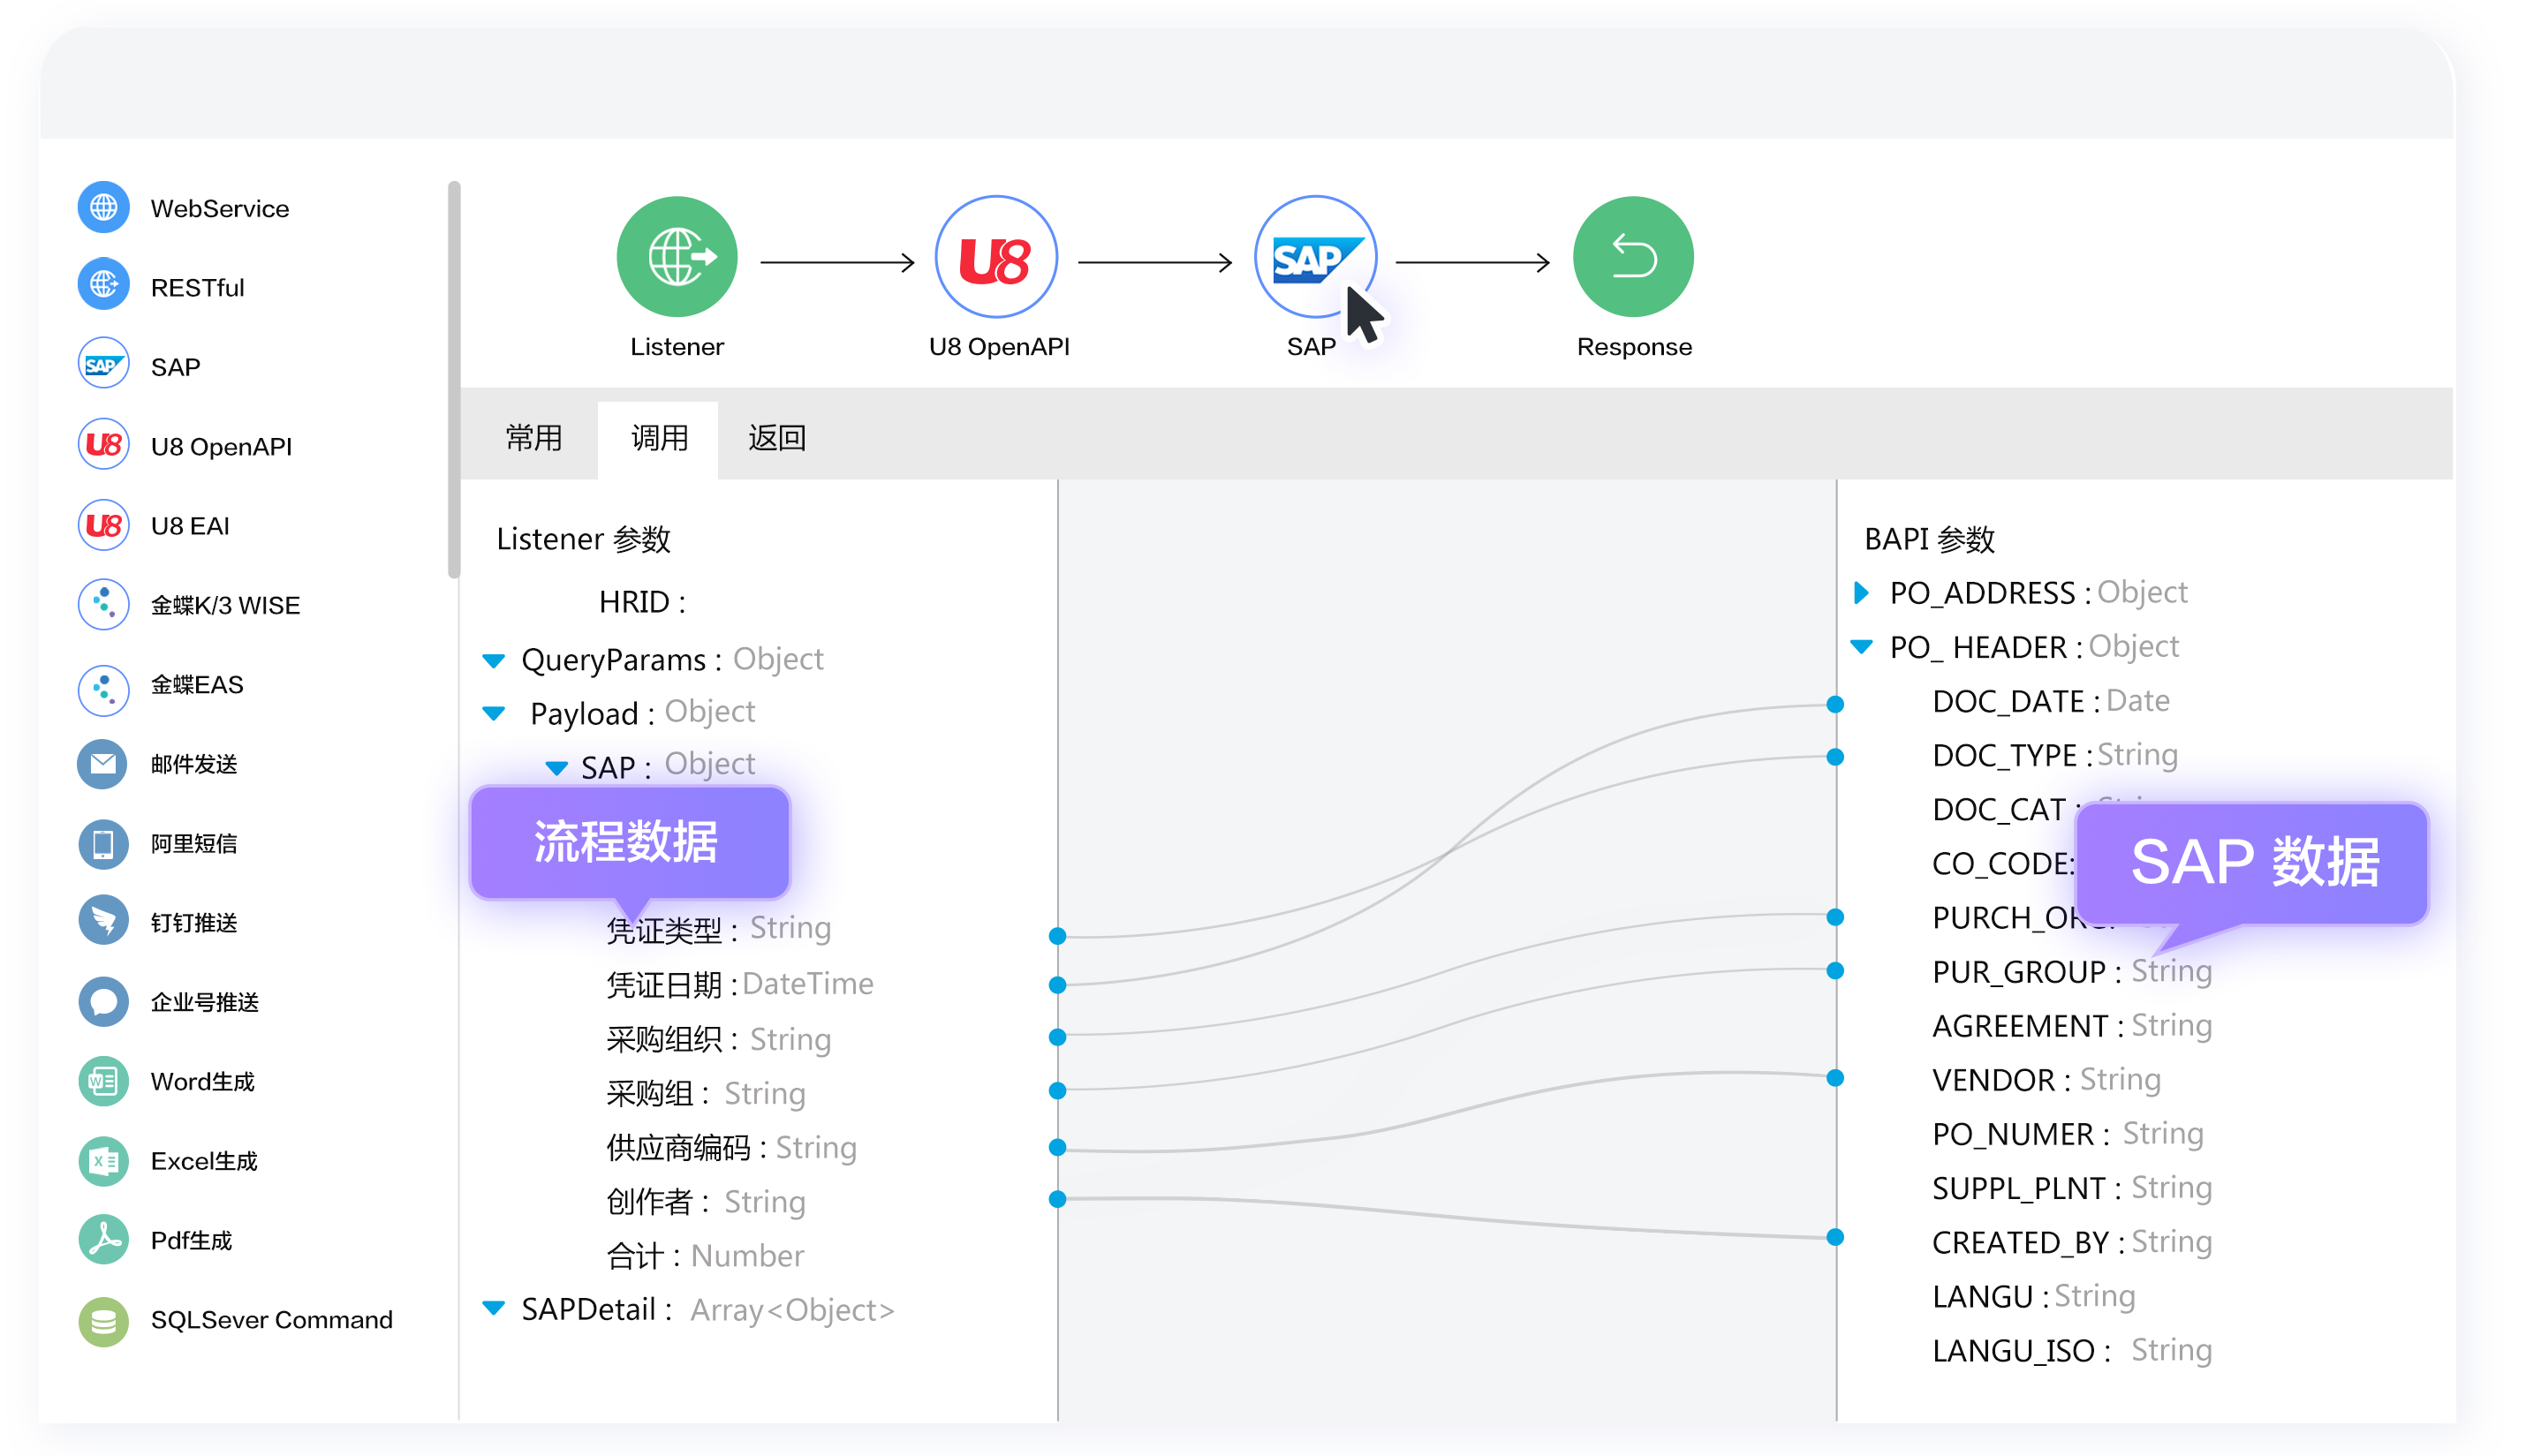Collapse the Payload object node
The image size is (2526, 1456).
[494, 713]
